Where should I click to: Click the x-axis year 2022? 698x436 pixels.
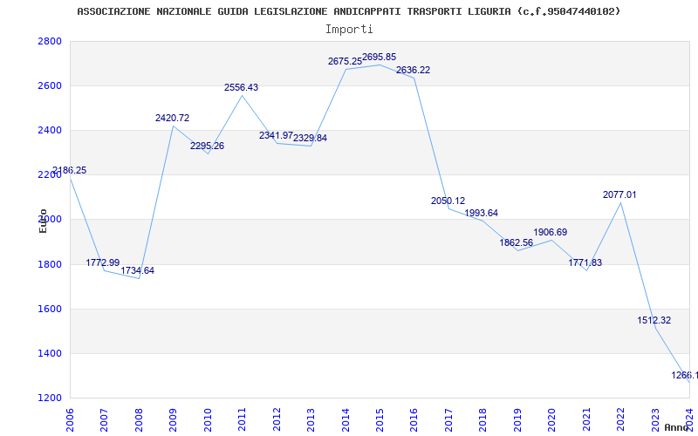pyautogui.click(x=621, y=420)
